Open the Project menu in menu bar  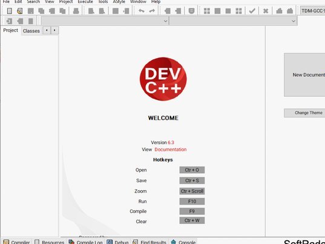tap(66, 2)
